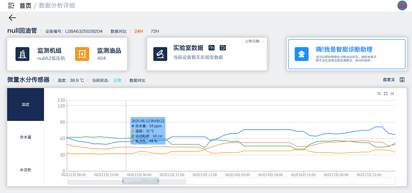
Task: Select the 水活性 chart tab
Action: tap(26, 170)
